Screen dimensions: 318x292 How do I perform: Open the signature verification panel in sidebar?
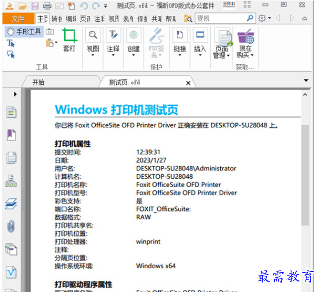(x=11, y=272)
